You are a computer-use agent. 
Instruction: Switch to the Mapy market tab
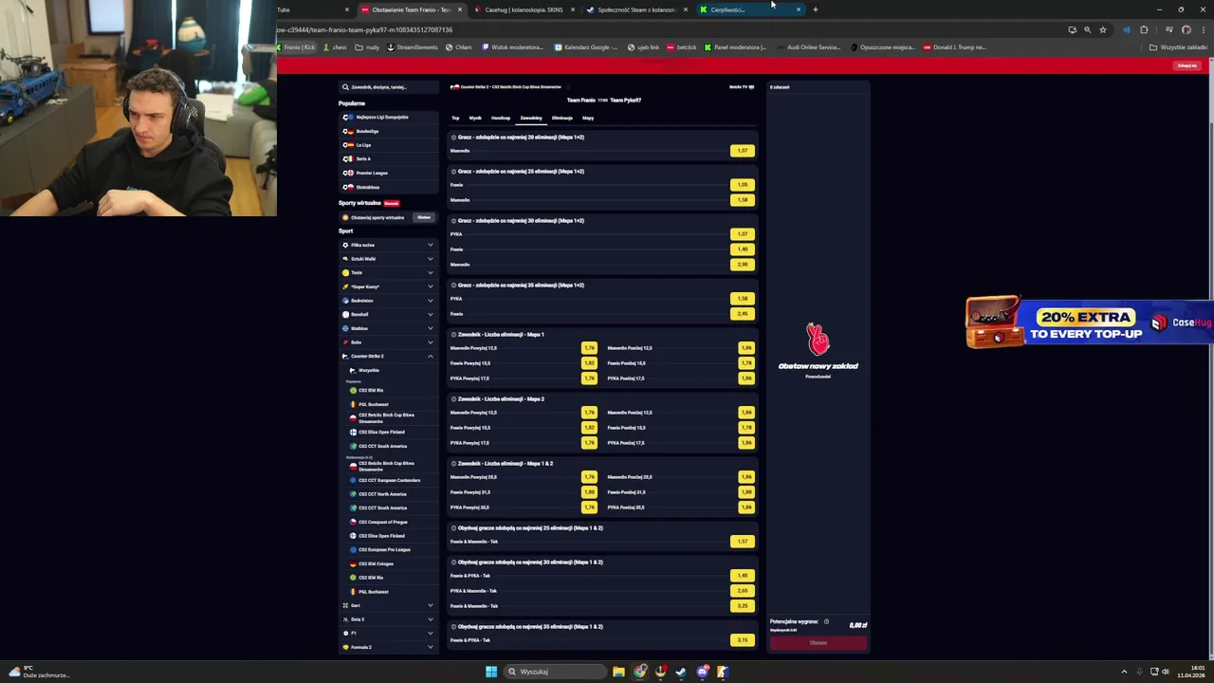click(588, 118)
